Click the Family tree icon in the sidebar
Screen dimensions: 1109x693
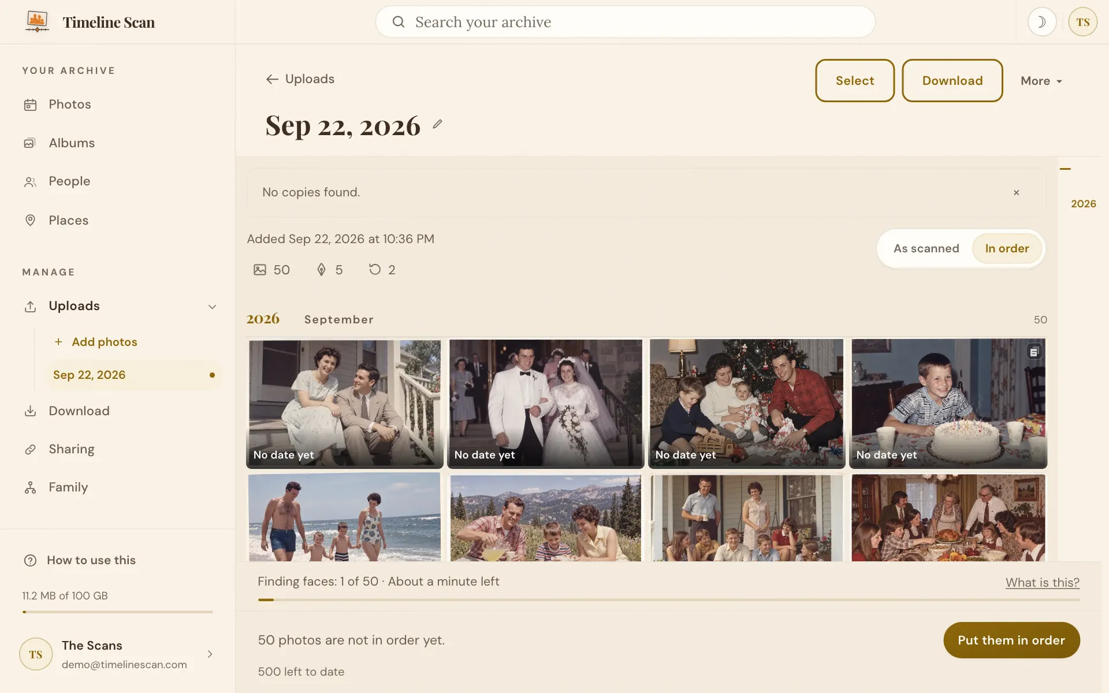click(x=30, y=488)
